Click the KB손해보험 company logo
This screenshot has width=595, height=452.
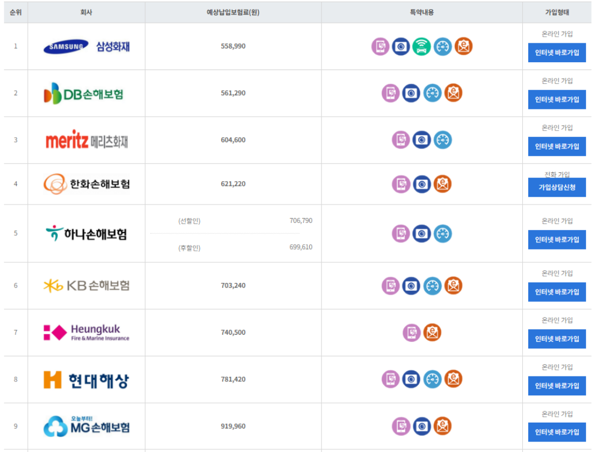(x=87, y=285)
